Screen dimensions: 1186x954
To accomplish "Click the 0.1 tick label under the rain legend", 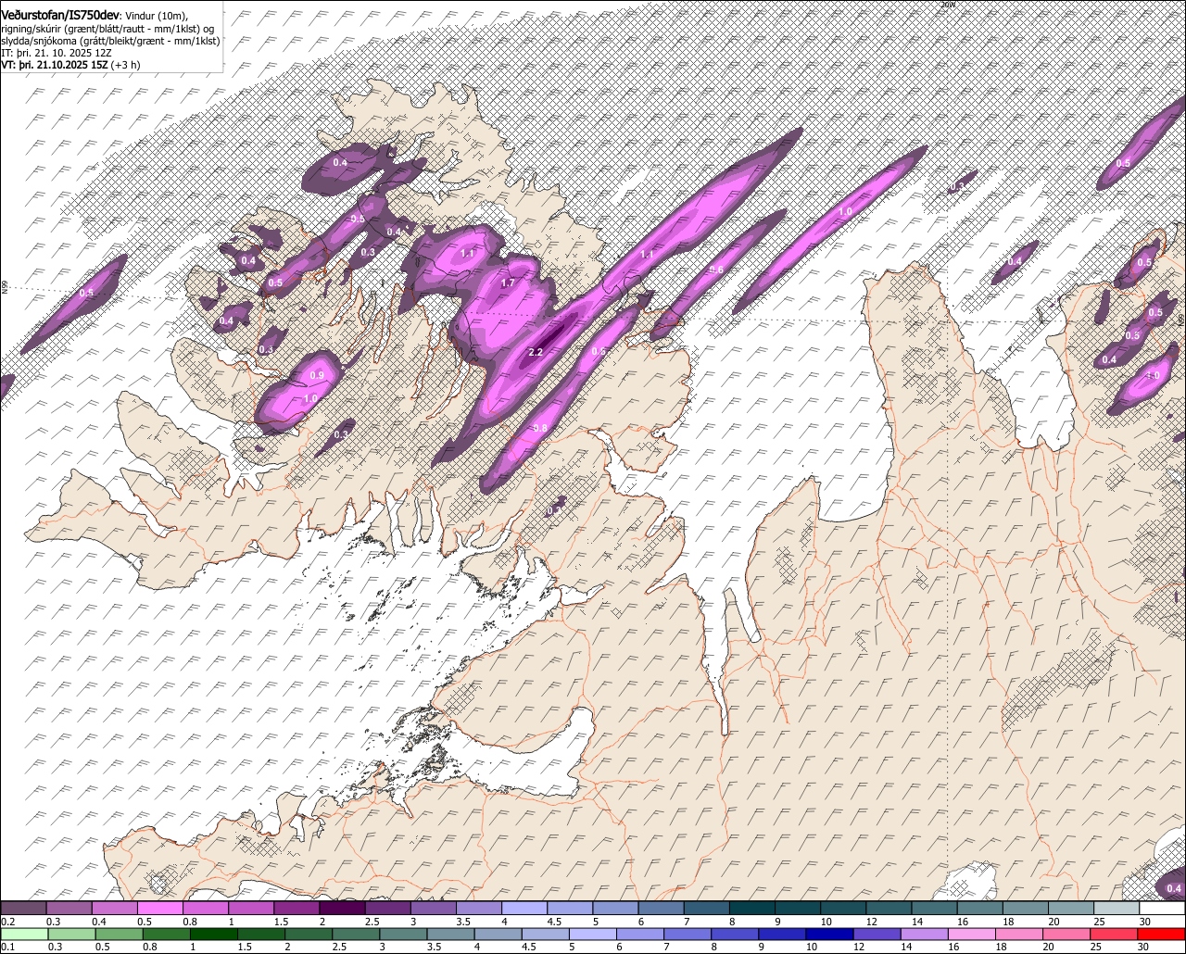I will click(7, 948).
